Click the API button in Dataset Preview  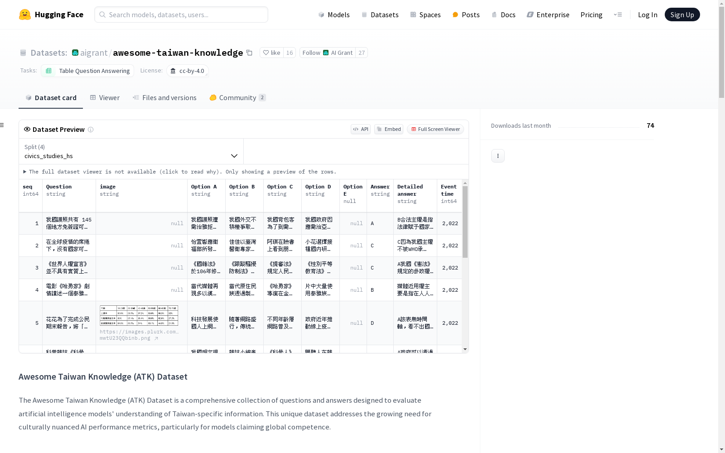tap(361, 129)
